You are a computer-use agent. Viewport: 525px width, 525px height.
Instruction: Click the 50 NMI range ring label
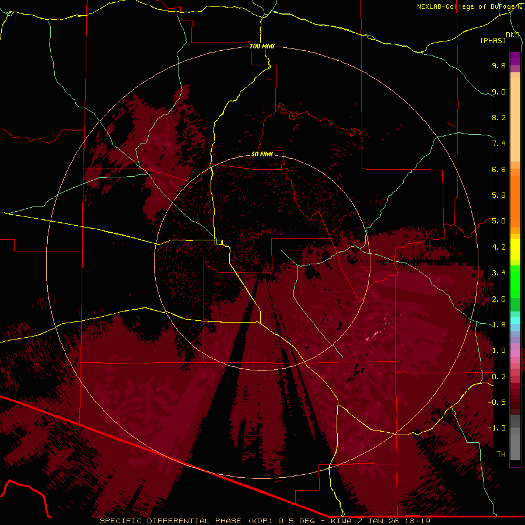coord(262,154)
